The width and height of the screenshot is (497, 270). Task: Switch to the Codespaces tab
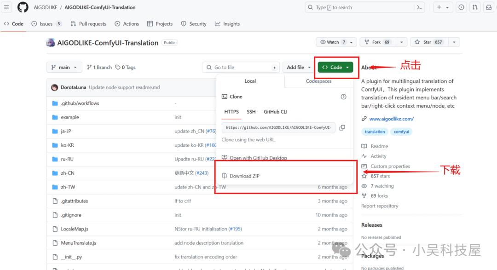tap(318, 81)
